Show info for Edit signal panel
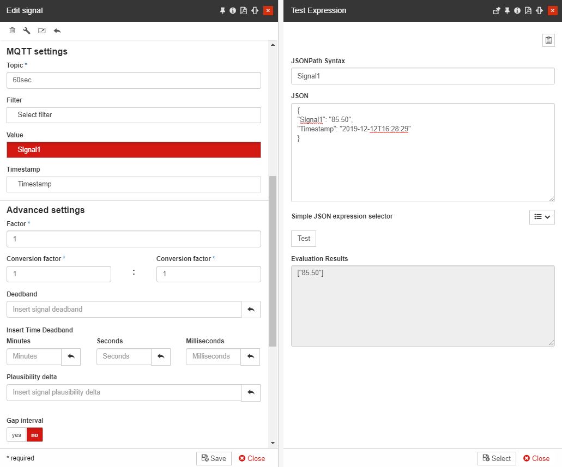This screenshot has height=467, width=562. pyautogui.click(x=233, y=10)
